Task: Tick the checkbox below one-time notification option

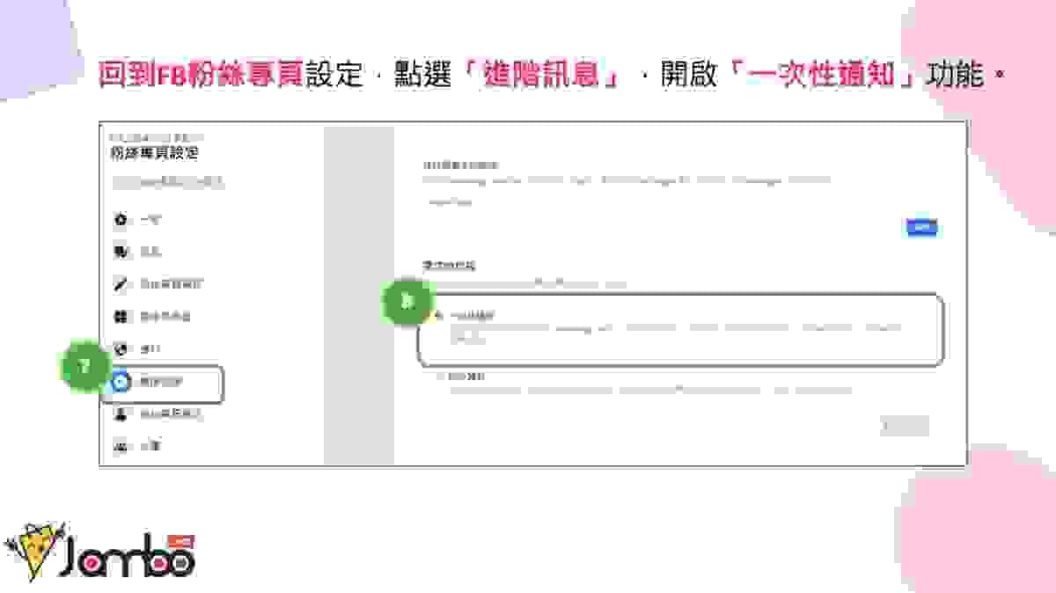Action: pyautogui.click(x=439, y=377)
